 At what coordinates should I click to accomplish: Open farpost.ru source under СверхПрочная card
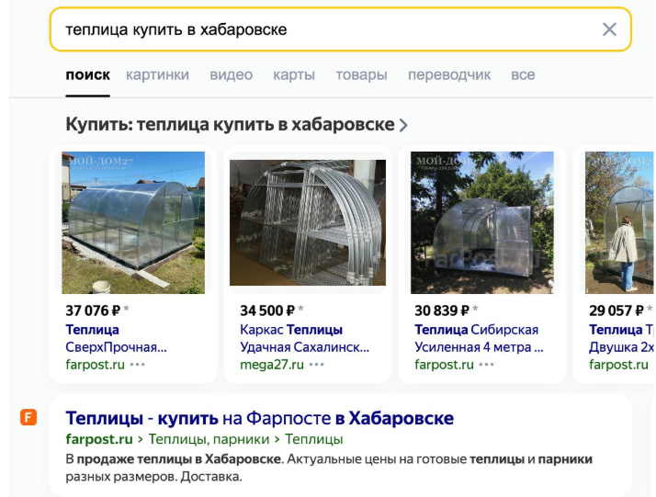click(95, 365)
